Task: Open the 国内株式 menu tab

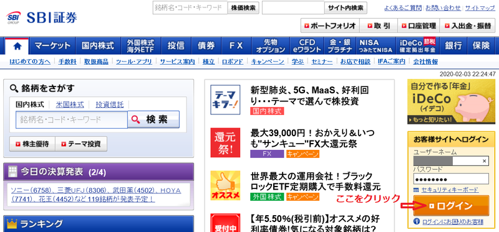Action: point(98,46)
